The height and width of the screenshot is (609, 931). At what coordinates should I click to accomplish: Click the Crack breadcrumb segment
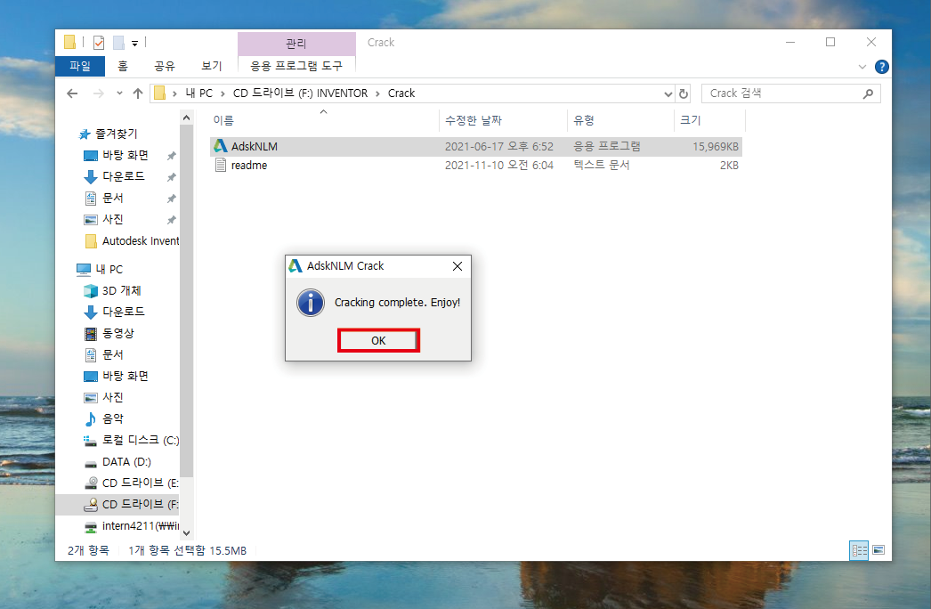[401, 93]
